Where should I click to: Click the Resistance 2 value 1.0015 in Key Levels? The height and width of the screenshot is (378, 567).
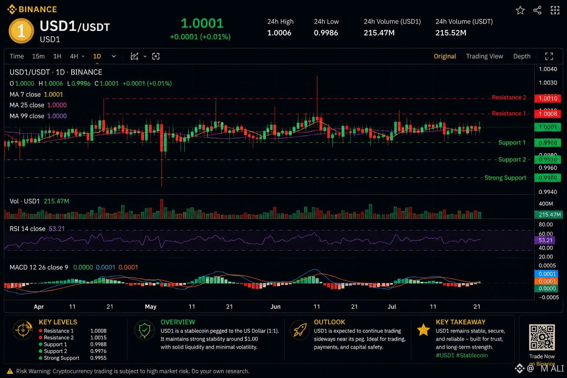98,337
